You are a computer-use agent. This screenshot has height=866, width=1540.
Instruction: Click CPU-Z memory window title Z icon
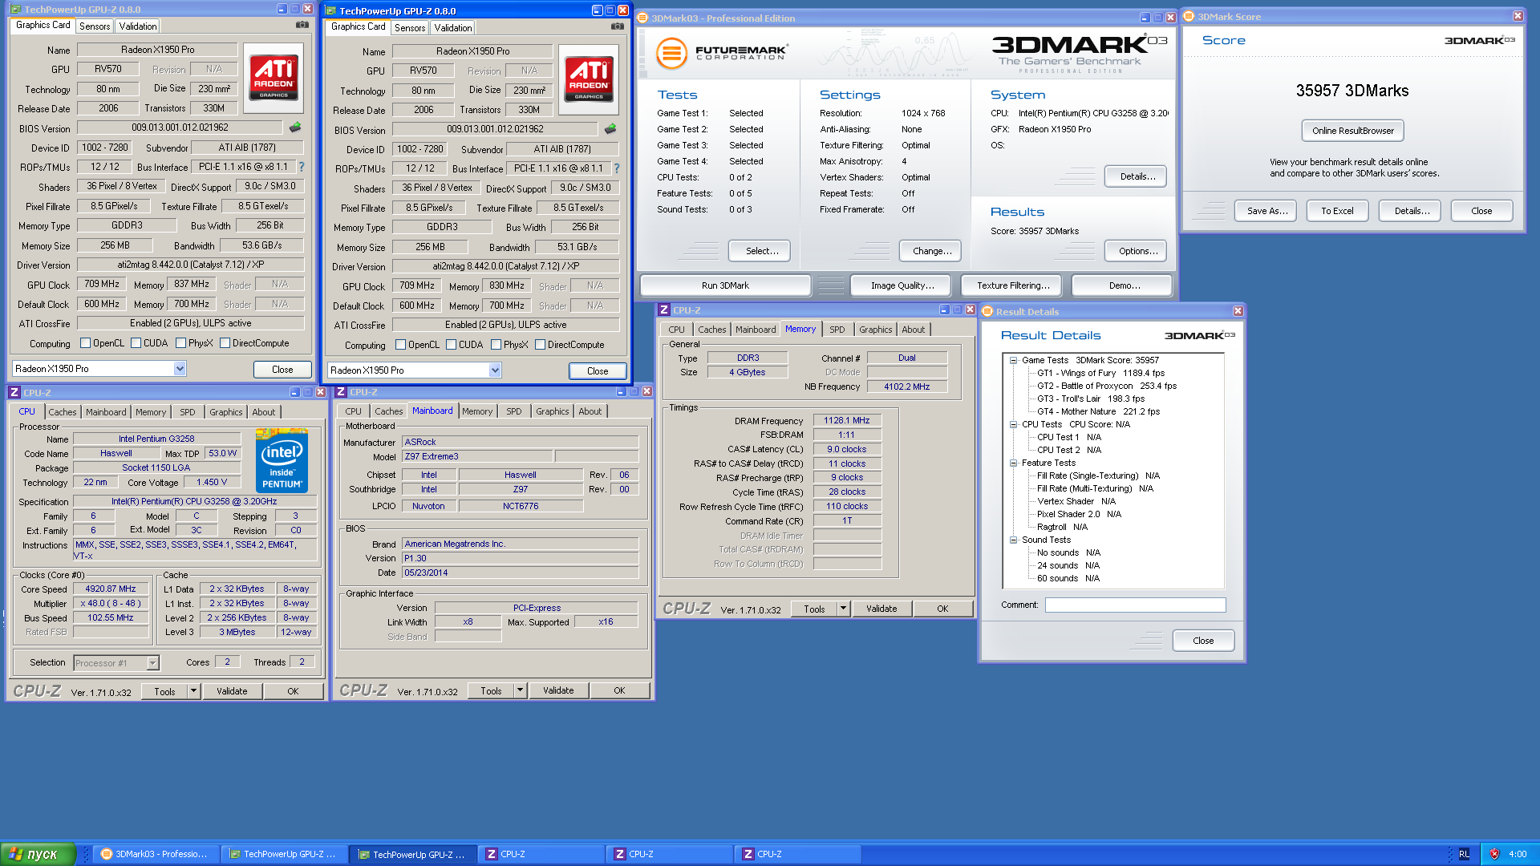(664, 310)
